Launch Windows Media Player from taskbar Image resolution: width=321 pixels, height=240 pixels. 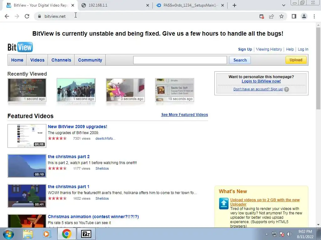tap(47, 234)
